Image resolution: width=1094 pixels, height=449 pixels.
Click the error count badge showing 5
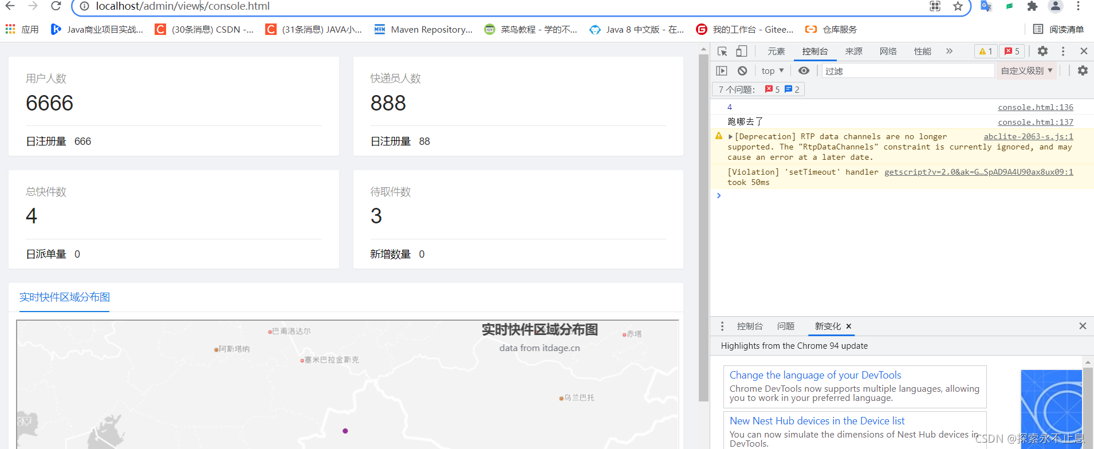pyautogui.click(x=1012, y=51)
